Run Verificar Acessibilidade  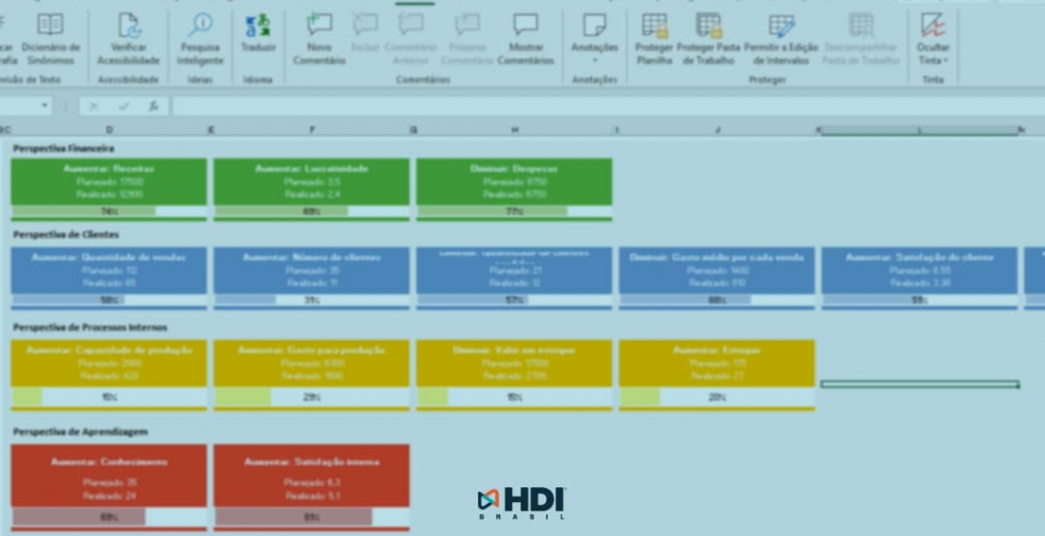[129, 39]
